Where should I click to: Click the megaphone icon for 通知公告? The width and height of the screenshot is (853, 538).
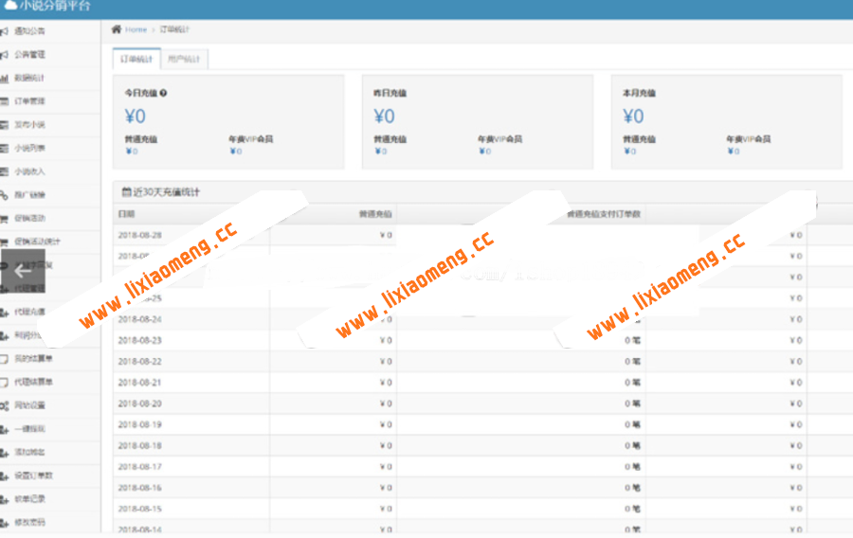tap(5, 31)
